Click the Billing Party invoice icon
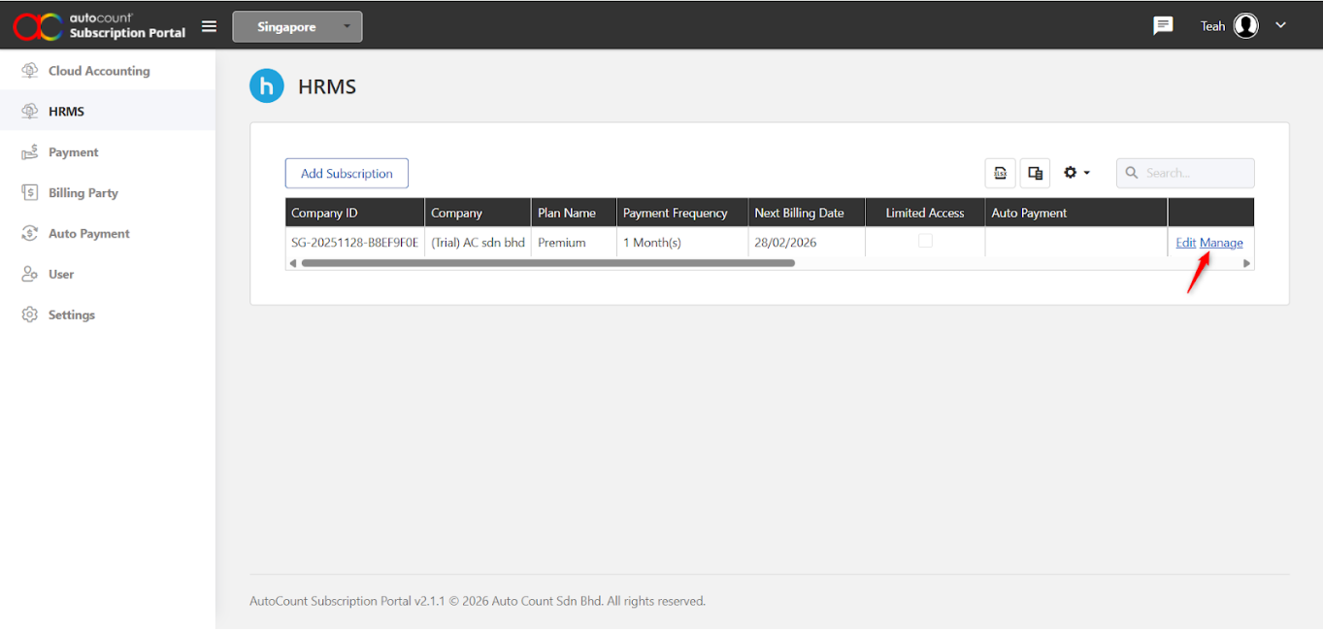Image resolution: width=1323 pixels, height=631 pixels. [x=30, y=193]
